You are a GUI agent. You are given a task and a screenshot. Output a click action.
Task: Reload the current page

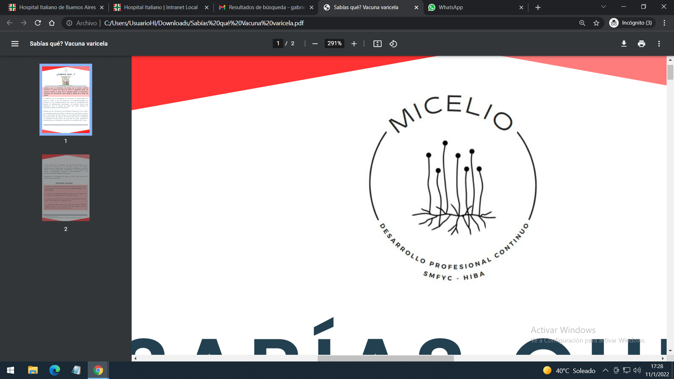(x=38, y=23)
